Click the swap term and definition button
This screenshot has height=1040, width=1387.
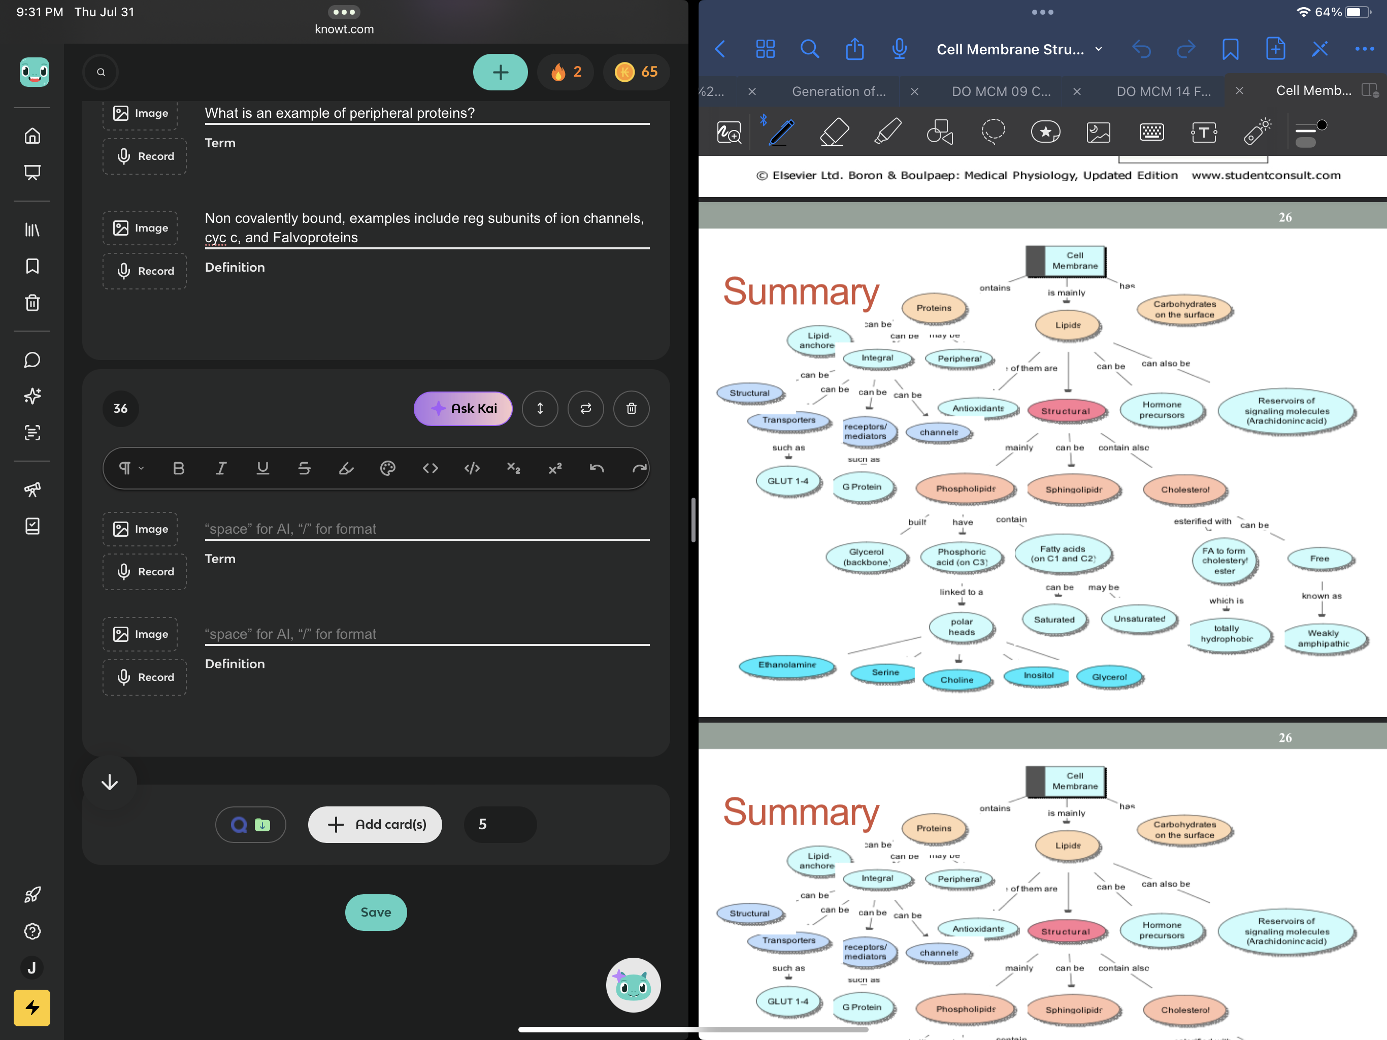click(586, 408)
